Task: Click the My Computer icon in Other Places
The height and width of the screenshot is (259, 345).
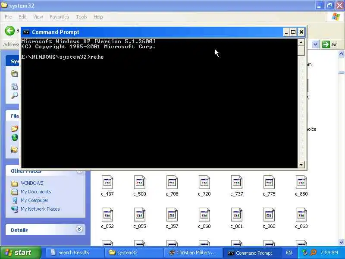Action: [15, 200]
